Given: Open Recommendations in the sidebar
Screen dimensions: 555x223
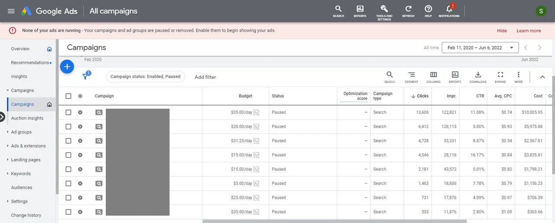Looking at the screenshot, I should point(30,63).
